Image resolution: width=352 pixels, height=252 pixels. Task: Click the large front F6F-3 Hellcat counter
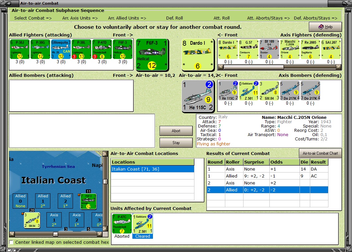pyautogui.click(x=152, y=54)
